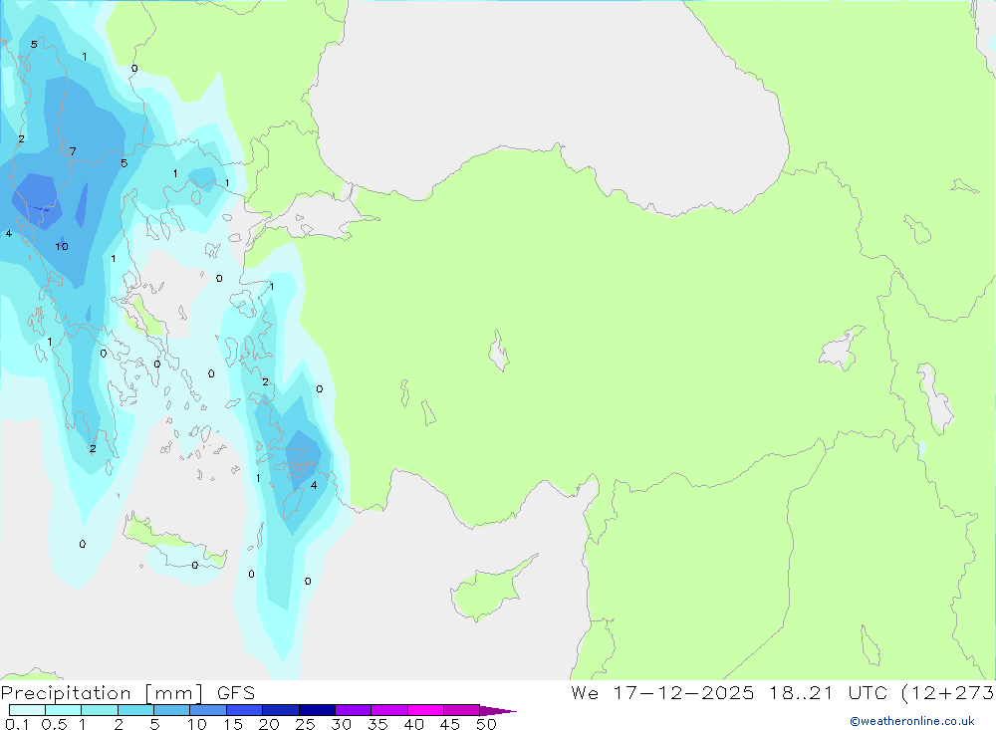
Task: Click the '18..21' time range text
Action: pos(801,692)
